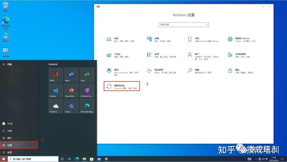Close the Settings window

[270, 6]
